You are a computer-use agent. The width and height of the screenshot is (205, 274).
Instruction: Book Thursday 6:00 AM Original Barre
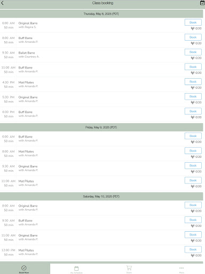(x=193, y=22)
